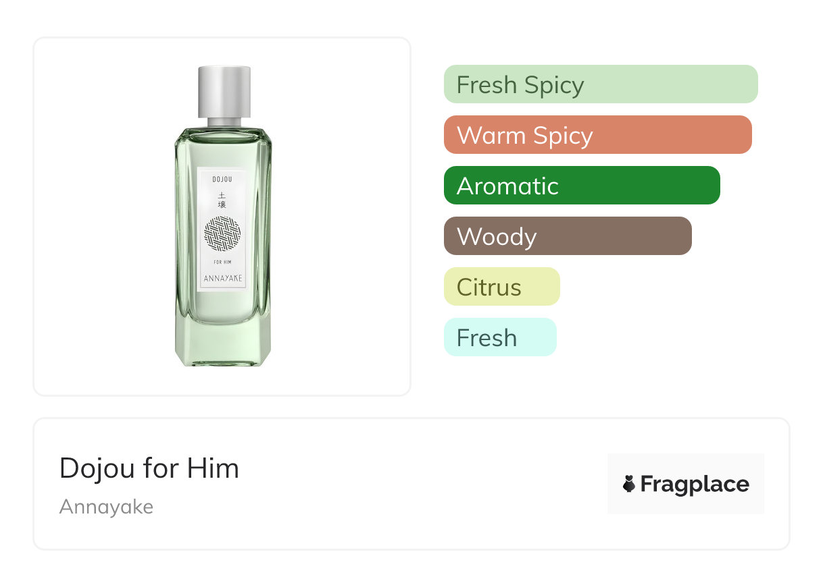Click the silver bottle cap

point(224,90)
